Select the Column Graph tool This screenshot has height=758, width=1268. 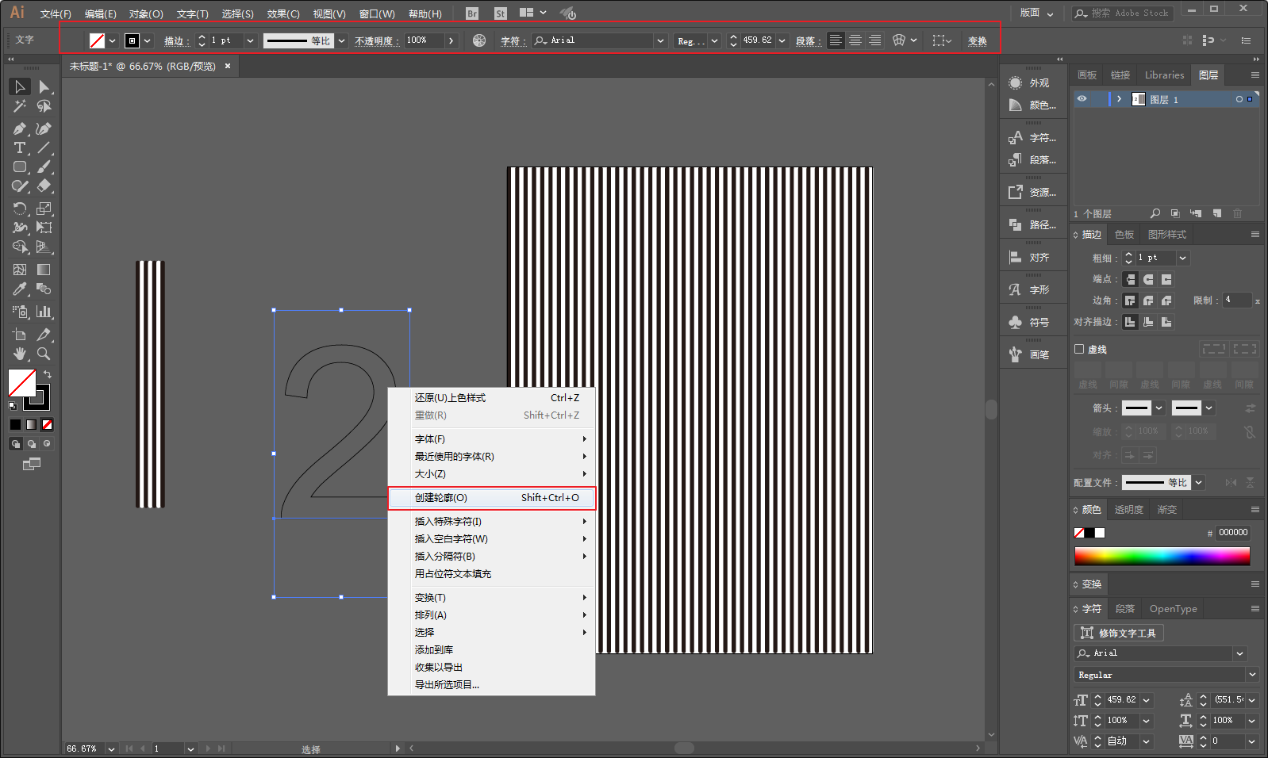tap(44, 312)
